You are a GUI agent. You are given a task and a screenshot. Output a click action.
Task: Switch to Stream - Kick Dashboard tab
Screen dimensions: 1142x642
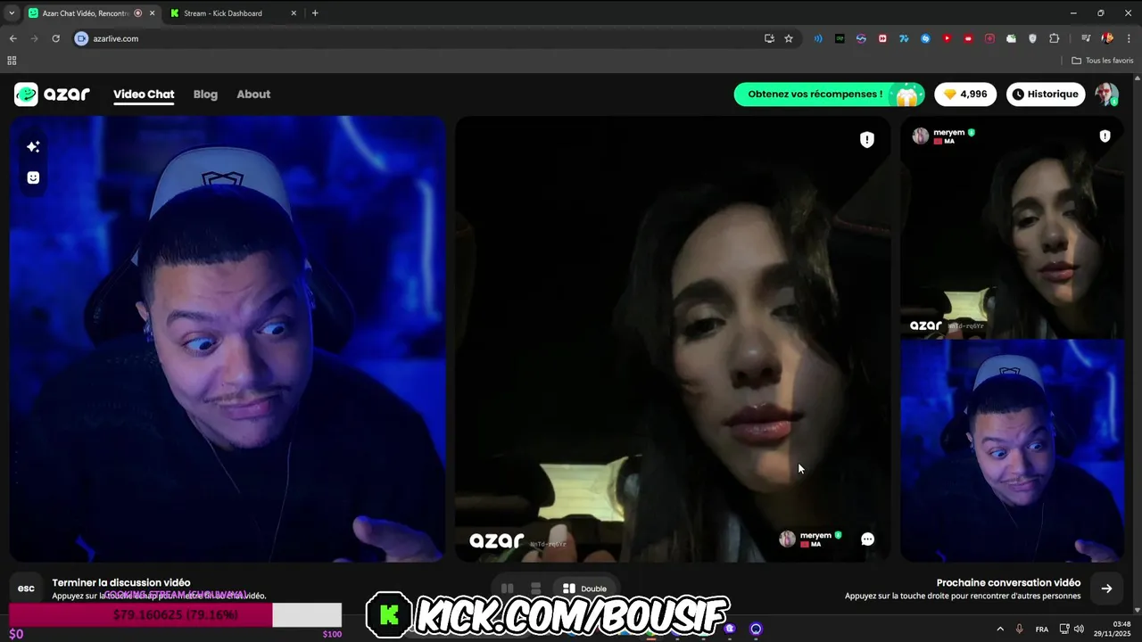click(234, 13)
